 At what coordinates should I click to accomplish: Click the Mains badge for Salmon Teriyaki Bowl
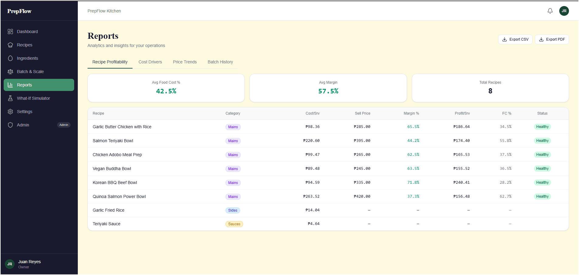[233, 141]
